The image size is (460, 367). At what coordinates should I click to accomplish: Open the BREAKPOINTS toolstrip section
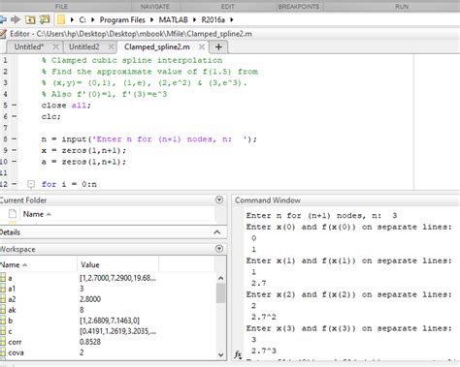tap(299, 7)
